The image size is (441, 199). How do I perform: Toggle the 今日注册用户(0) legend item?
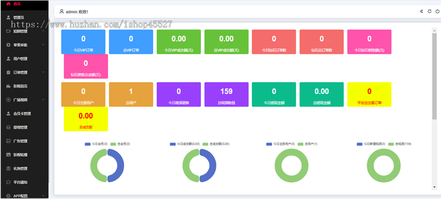[x=281, y=144]
